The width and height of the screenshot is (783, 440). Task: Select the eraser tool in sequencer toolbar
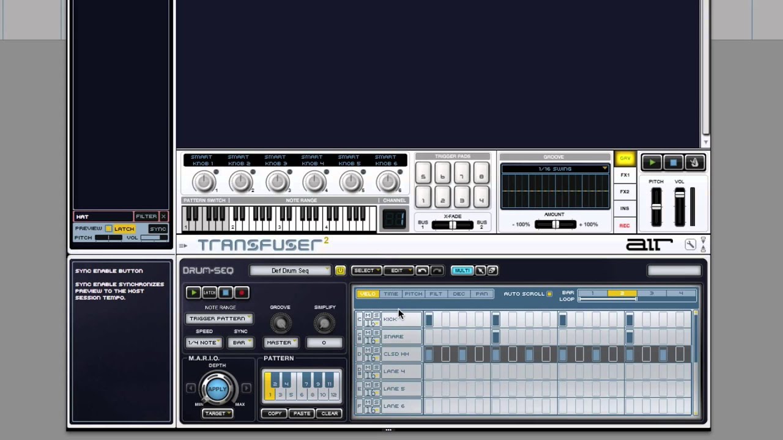[492, 271]
